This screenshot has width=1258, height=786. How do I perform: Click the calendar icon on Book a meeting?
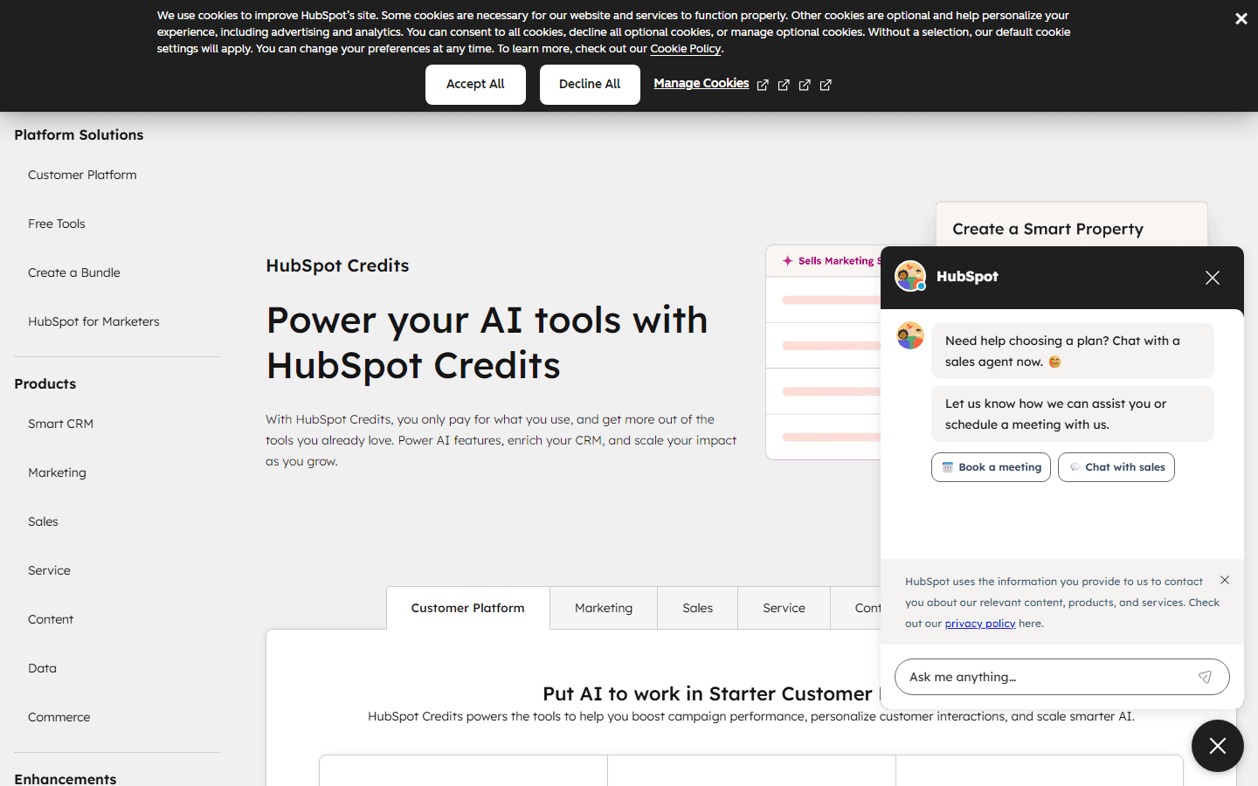tap(946, 466)
